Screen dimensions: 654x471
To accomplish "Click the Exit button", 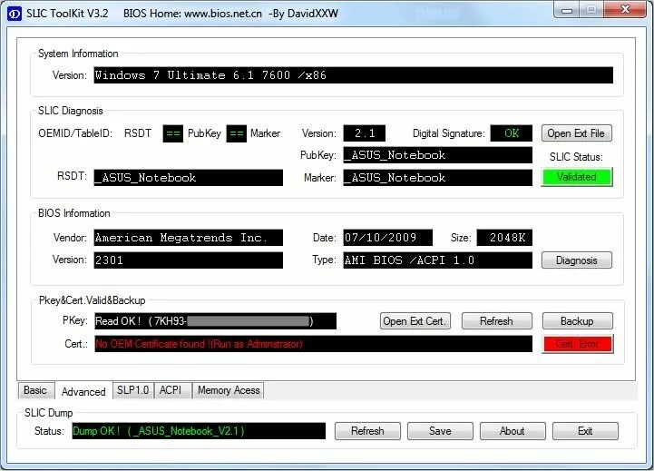I will click(585, 431).
